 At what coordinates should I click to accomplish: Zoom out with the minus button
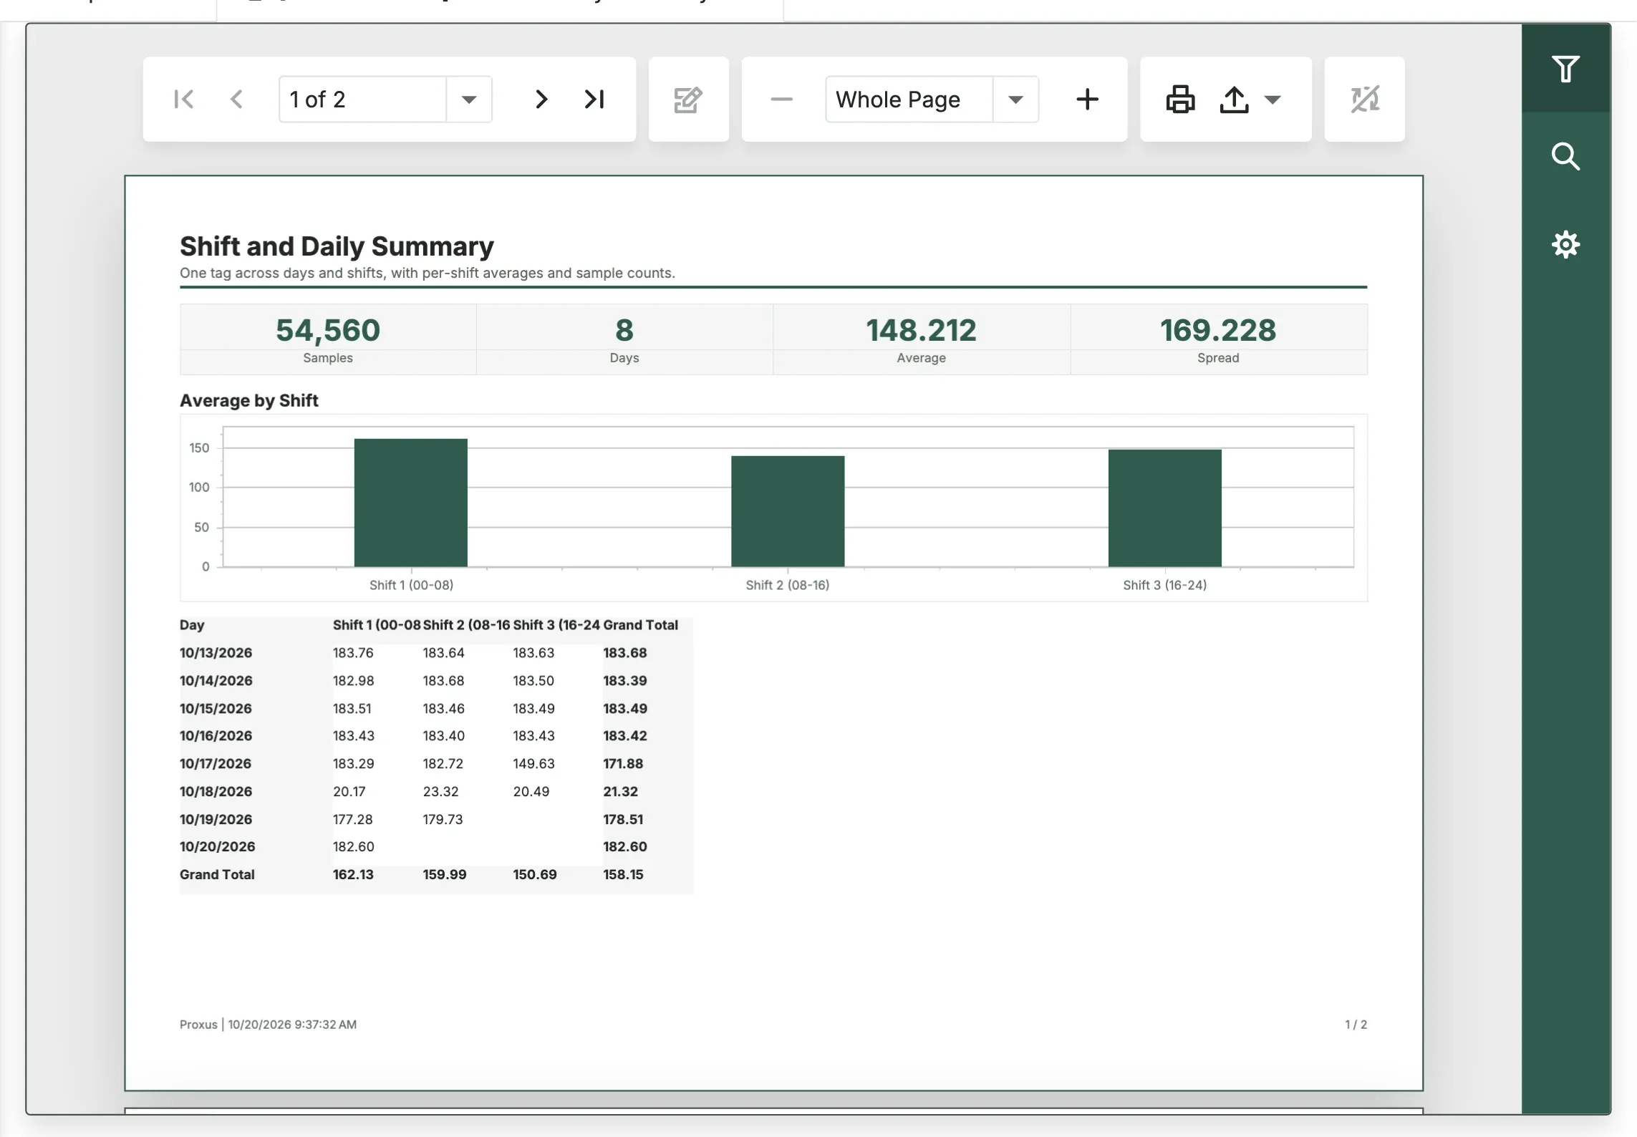tap(781, 99)
